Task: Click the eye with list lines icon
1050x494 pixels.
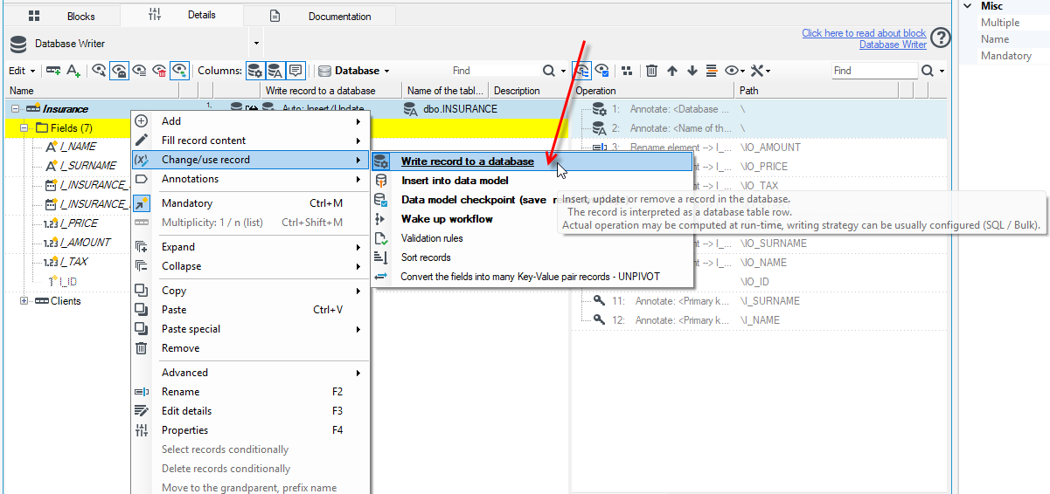Action: [x=140, y=71]
